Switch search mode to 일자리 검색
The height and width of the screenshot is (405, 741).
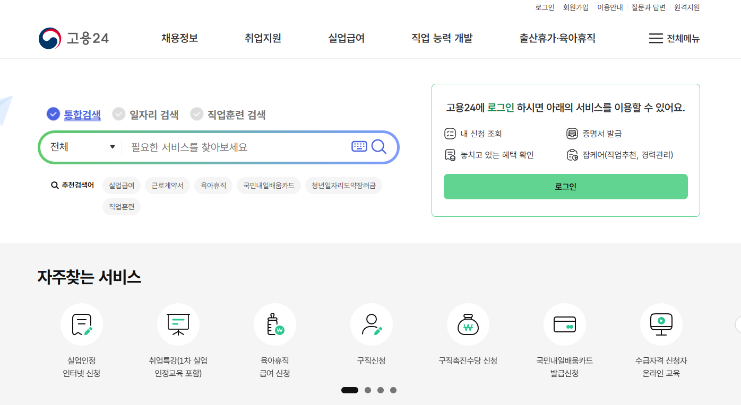(x=146, y=115)
